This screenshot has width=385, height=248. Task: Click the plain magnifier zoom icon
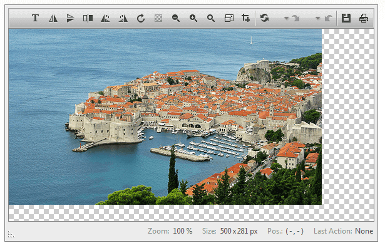pyautogui.click(x=211, y=18)
